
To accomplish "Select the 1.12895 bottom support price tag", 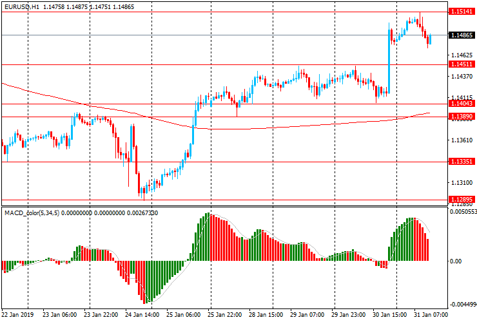I will (x=462, y=200).
